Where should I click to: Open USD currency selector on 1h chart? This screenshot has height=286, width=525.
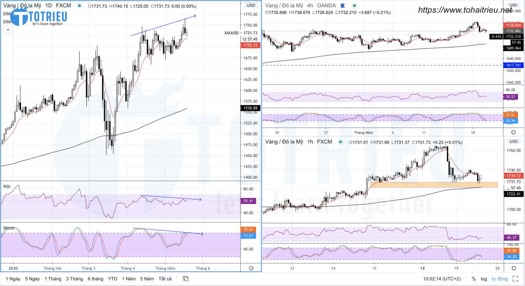(513, 141)
